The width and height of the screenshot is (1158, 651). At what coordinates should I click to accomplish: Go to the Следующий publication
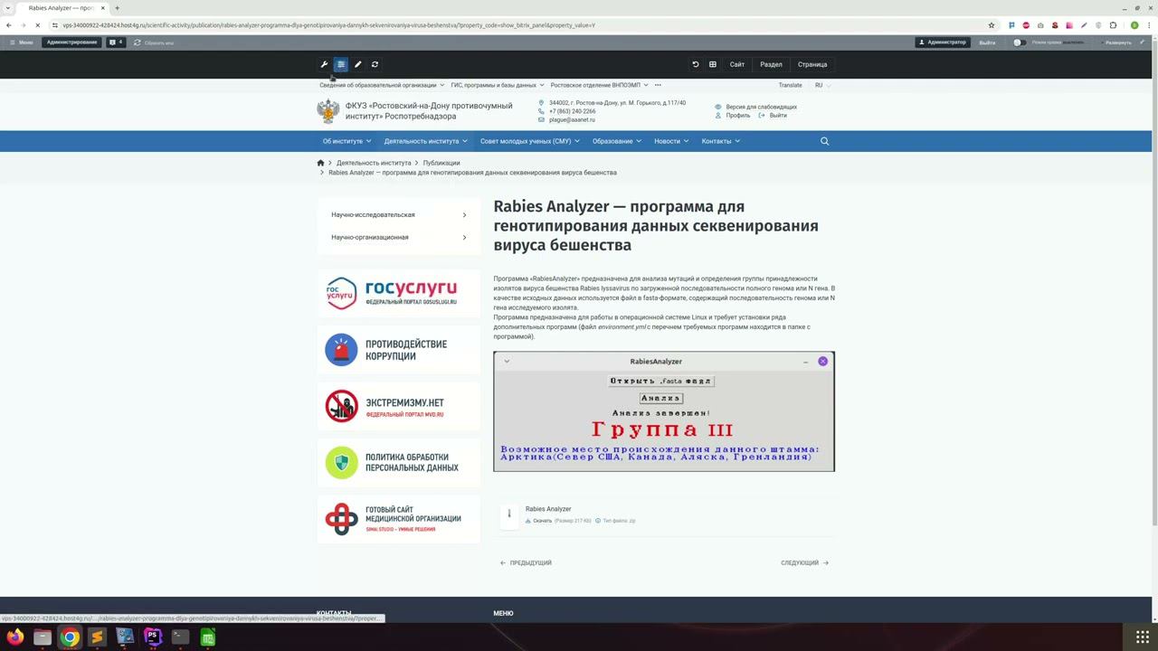(804, 562)
